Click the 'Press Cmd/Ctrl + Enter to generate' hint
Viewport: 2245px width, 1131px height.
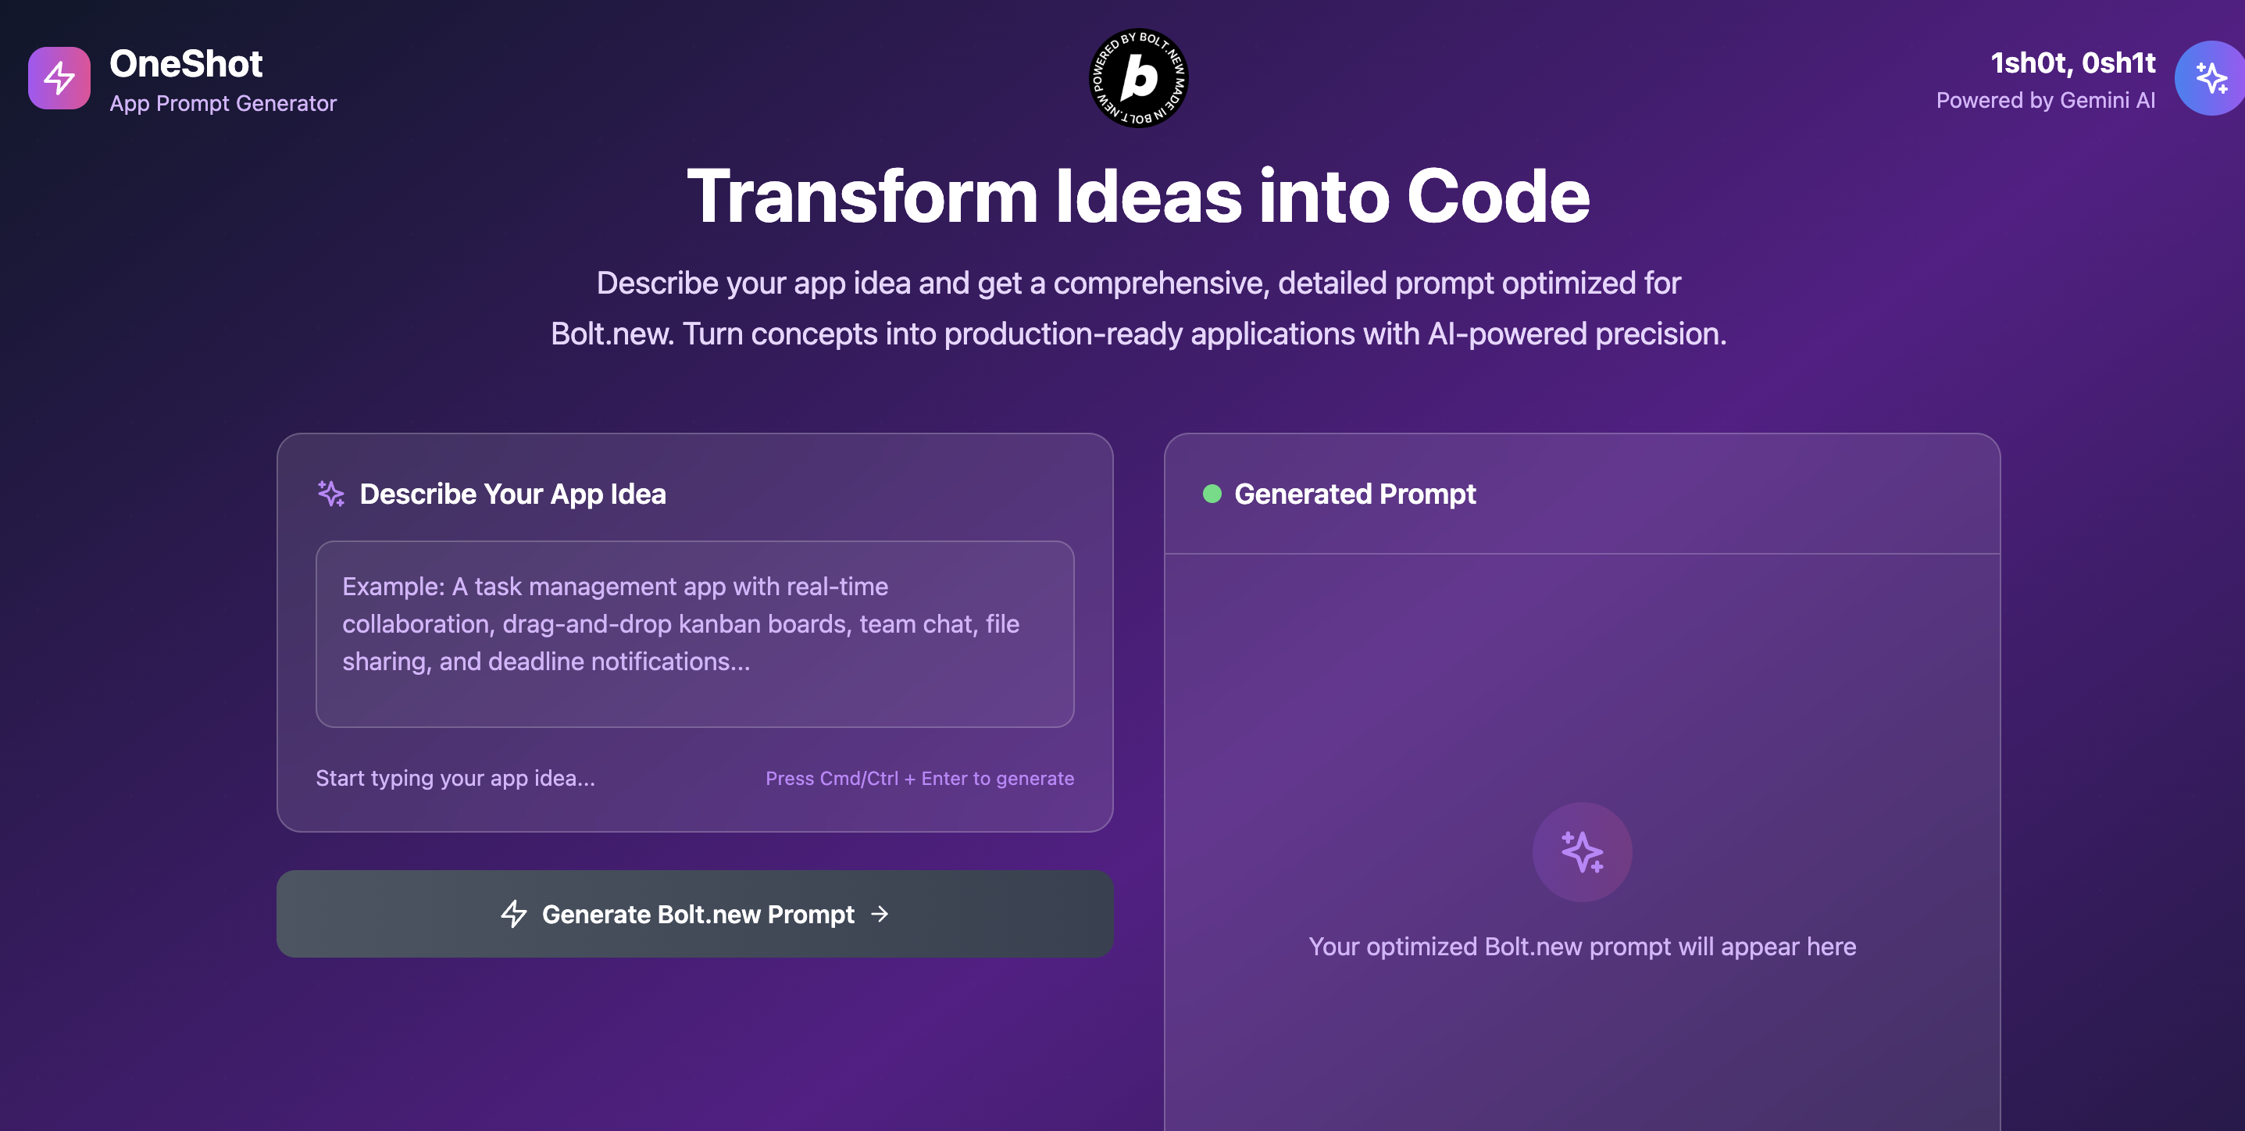(919, 777)
